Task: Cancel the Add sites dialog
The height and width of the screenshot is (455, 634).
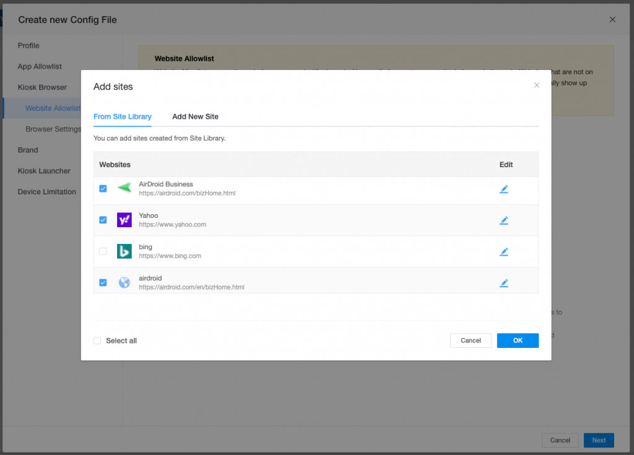Action: click(471, 340)
